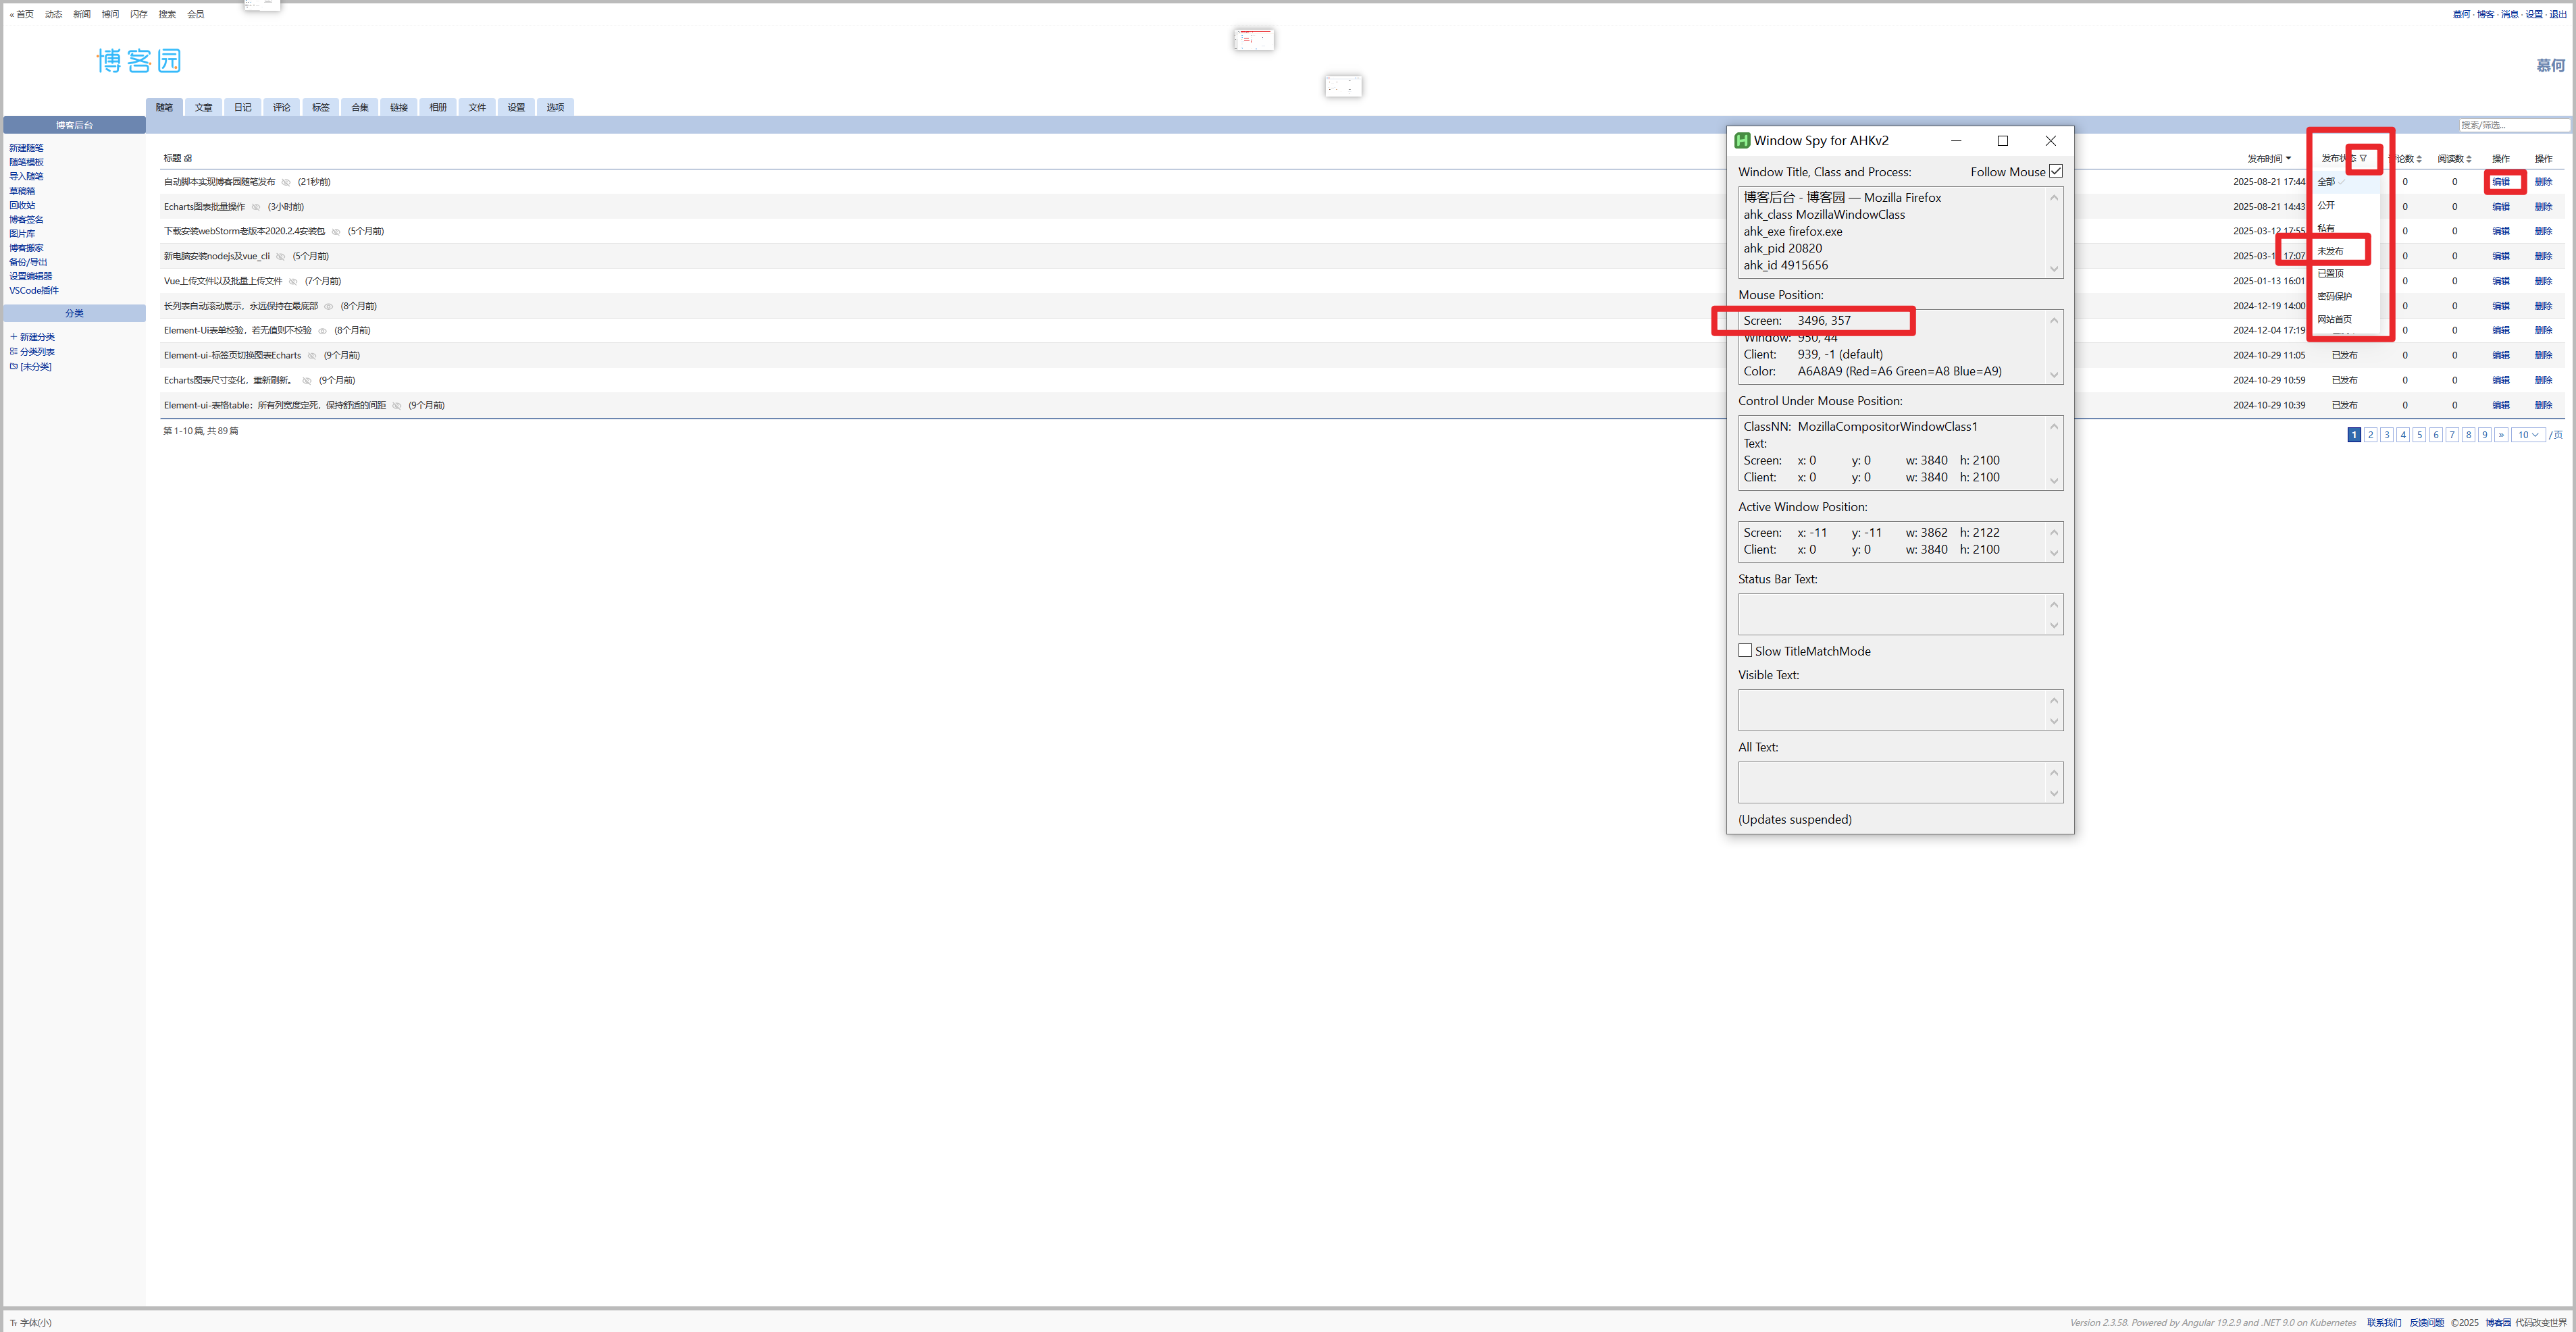Click the 字体(小) font size icon in footer
The width and height of the screenshot is (2576, 1332).
pyautogui.click(x=14, y=1323)
